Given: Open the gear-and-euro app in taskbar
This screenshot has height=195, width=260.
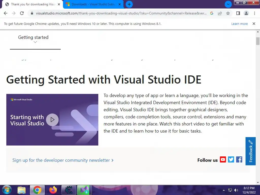Looking at the screenshot, I should click(x=69, y=190).
